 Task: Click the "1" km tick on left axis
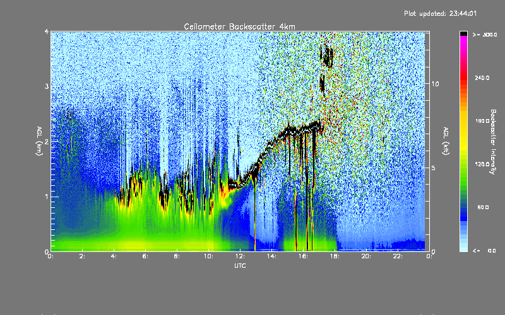point(47,197)
